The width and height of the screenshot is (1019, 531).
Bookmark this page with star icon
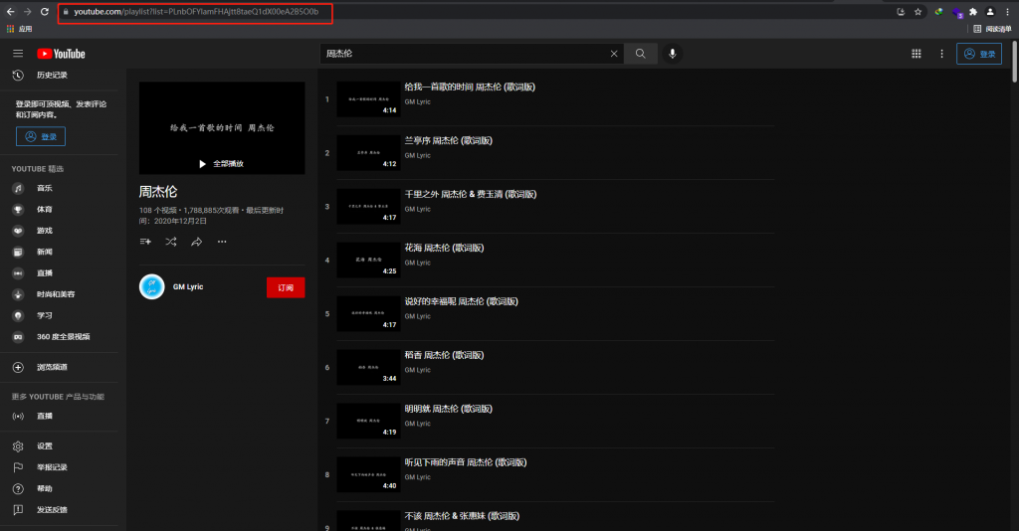click(x=917, y=12)
